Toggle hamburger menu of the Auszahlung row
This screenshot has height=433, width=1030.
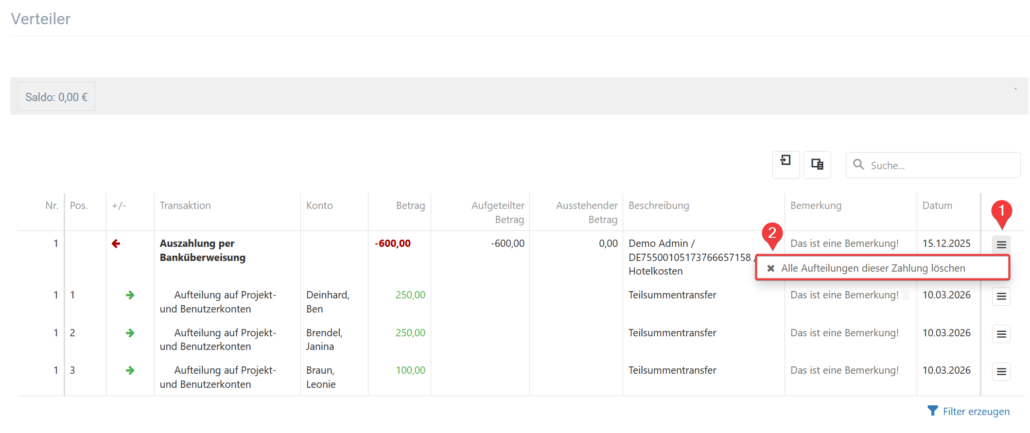(x=1001, y=244)
